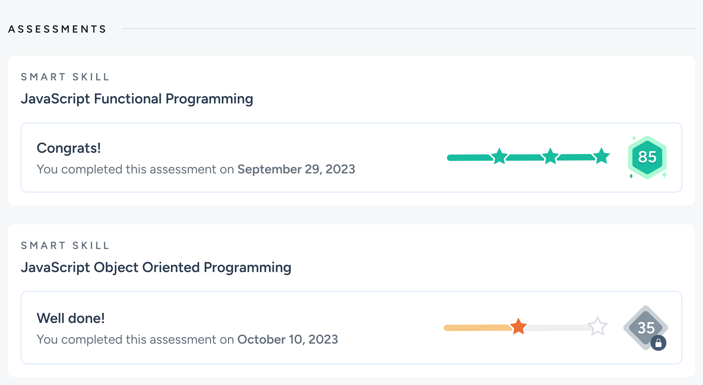Viewport: 703px width, 385px height.
Task: Click the gray diamond badge showing 35
Action: point(645,327)
